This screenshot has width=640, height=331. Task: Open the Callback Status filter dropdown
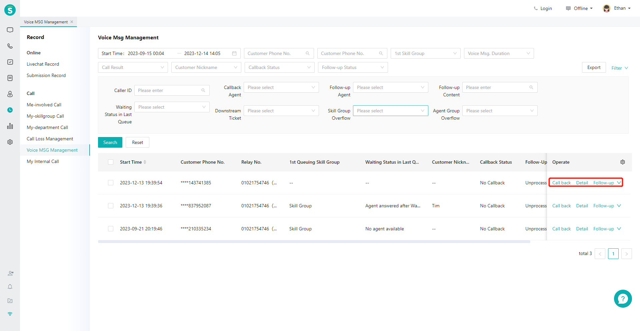point(279,67)
